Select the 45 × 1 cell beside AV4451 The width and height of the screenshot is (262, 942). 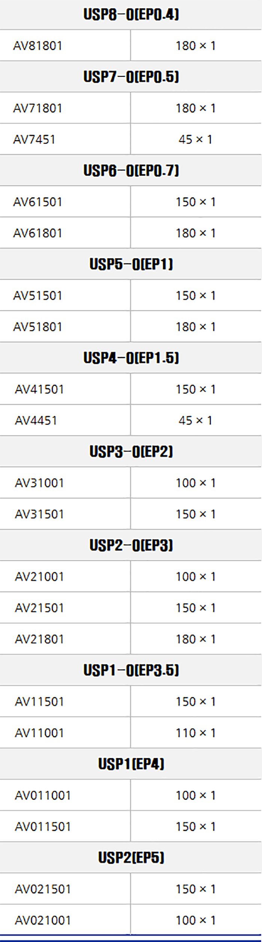click(x=195, y=420)
